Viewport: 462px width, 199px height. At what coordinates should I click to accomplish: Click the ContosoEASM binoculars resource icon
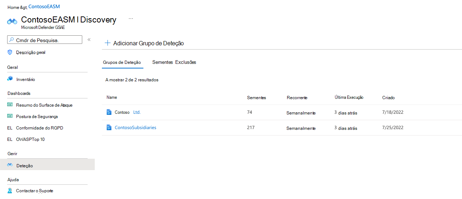[x=12, y=22]
